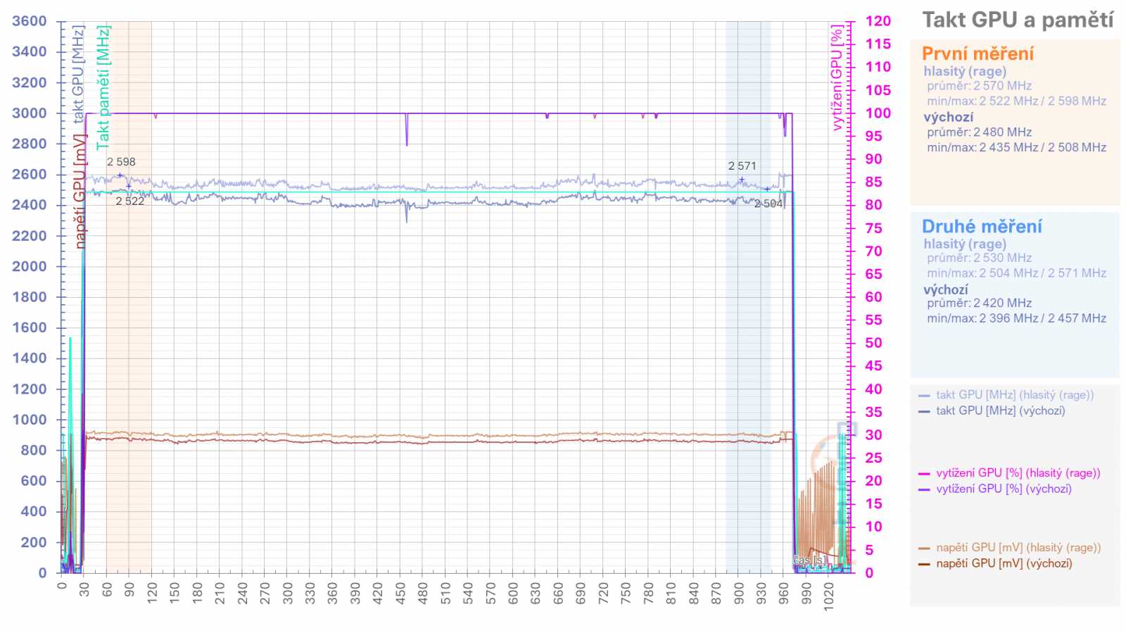The width and height of the screenshot is (1126, 633).
Task: Click the '2 571' peak data label
Action: (742, 166)
